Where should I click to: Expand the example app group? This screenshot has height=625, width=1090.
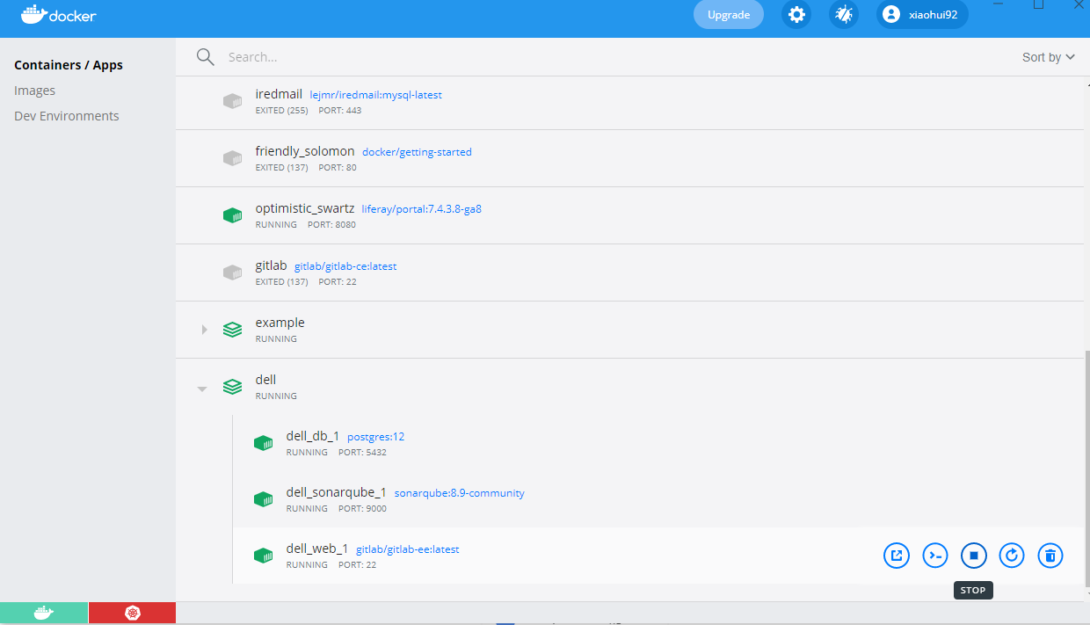(204, 330)
